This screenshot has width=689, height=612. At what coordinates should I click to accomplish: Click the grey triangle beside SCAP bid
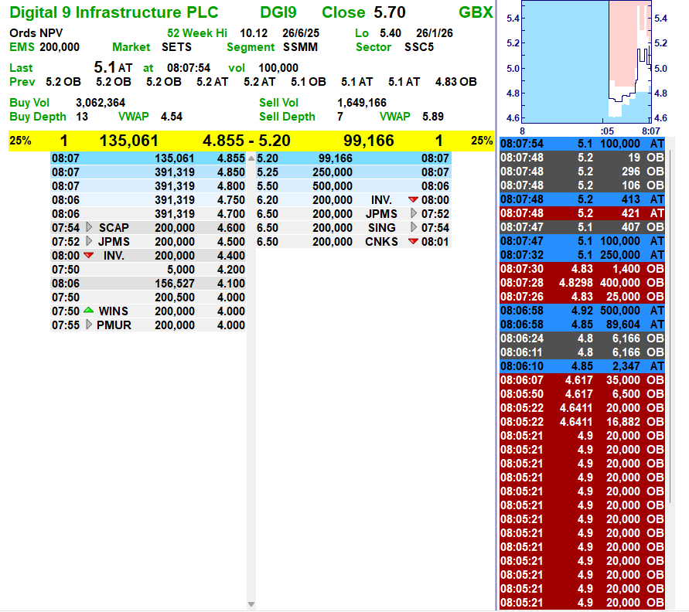(89, 228)
